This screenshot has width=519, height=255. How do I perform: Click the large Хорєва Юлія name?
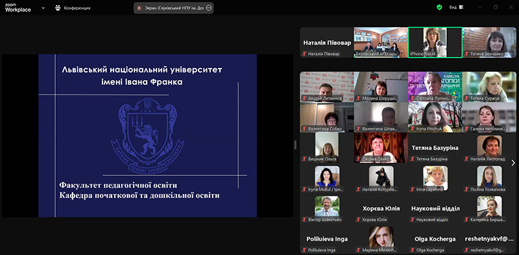point(381,208)
